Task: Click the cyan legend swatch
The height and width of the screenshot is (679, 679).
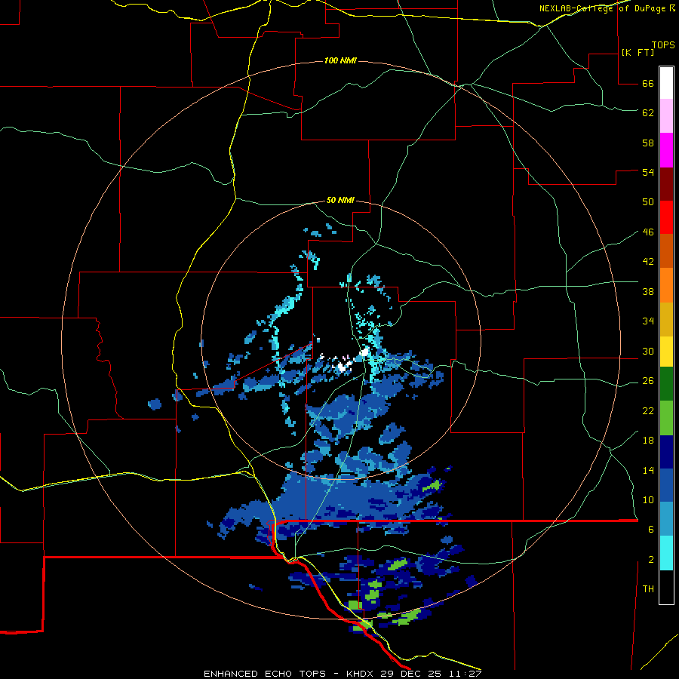Action: tap(666, 553)
